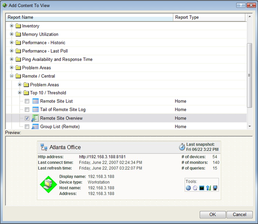Select the Inventory folder label

(x=31, y=26)
